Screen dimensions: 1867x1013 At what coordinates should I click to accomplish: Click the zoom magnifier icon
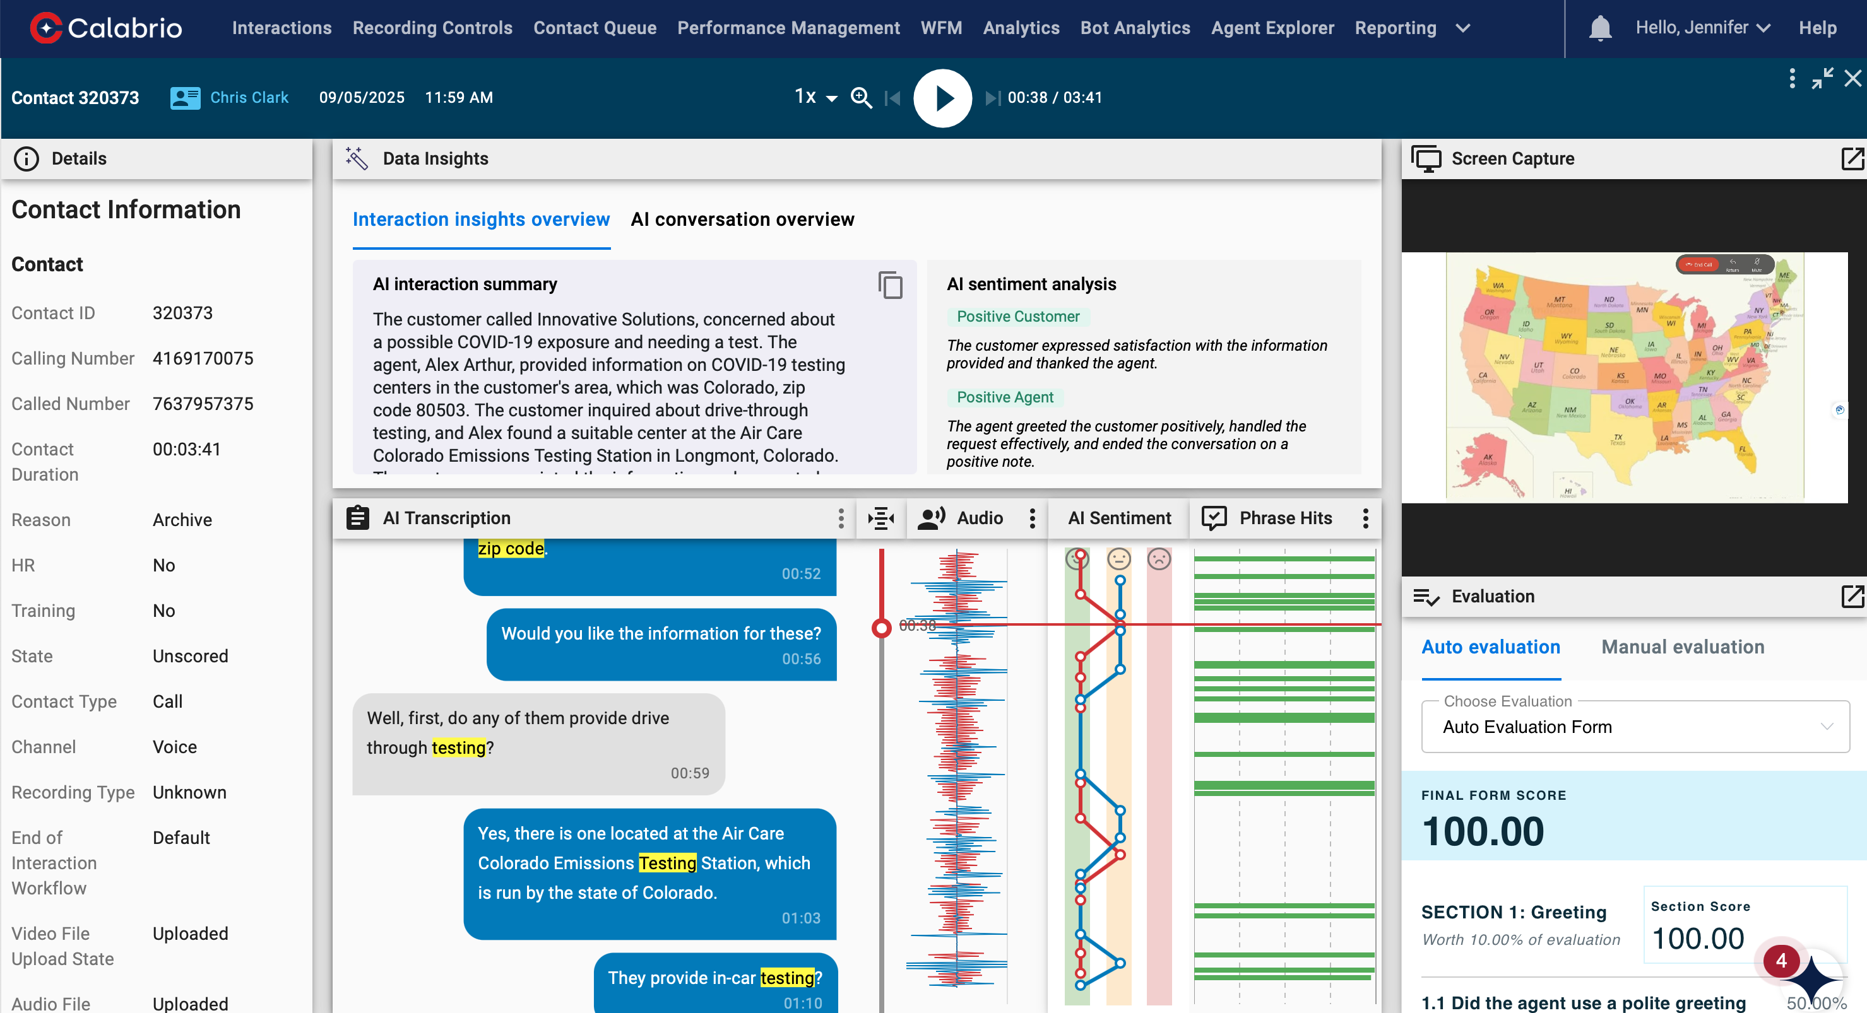point(861,98)
